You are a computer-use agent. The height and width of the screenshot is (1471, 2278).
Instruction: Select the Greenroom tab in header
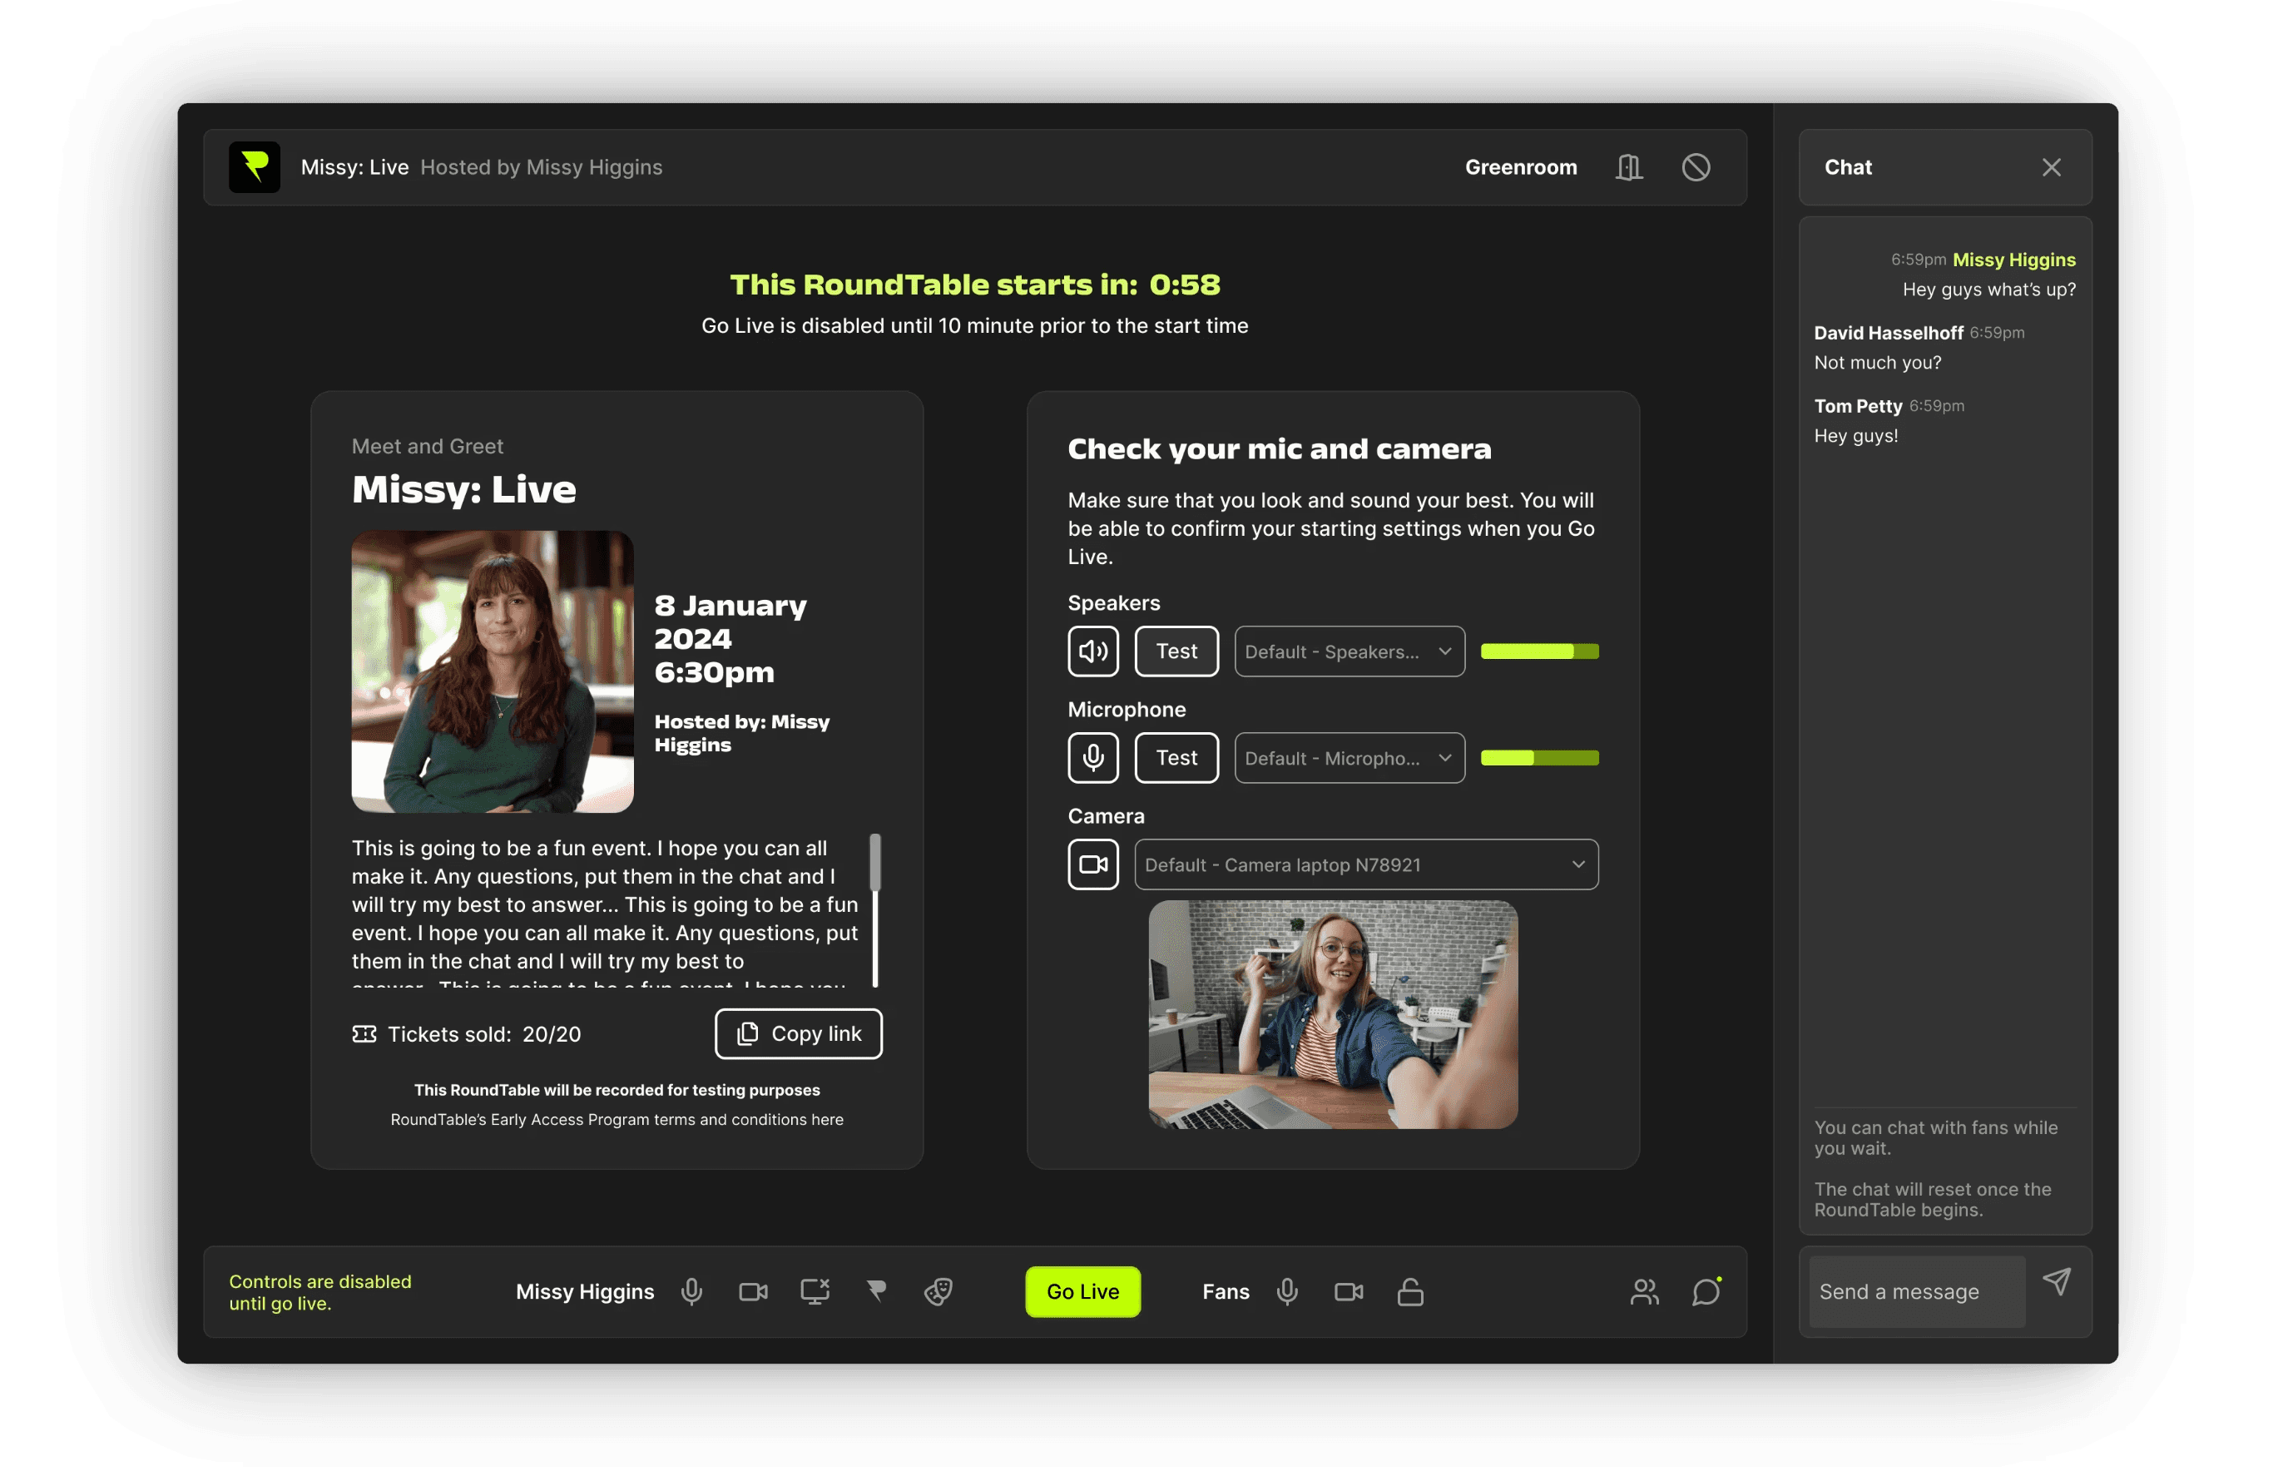pyautogui.click(x=1521, y=167)
